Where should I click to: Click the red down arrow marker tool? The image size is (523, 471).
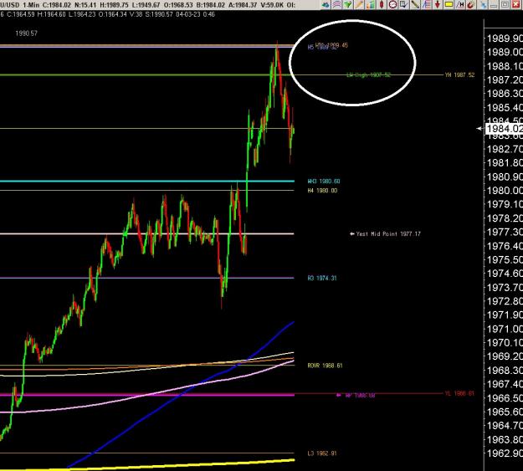438,5
